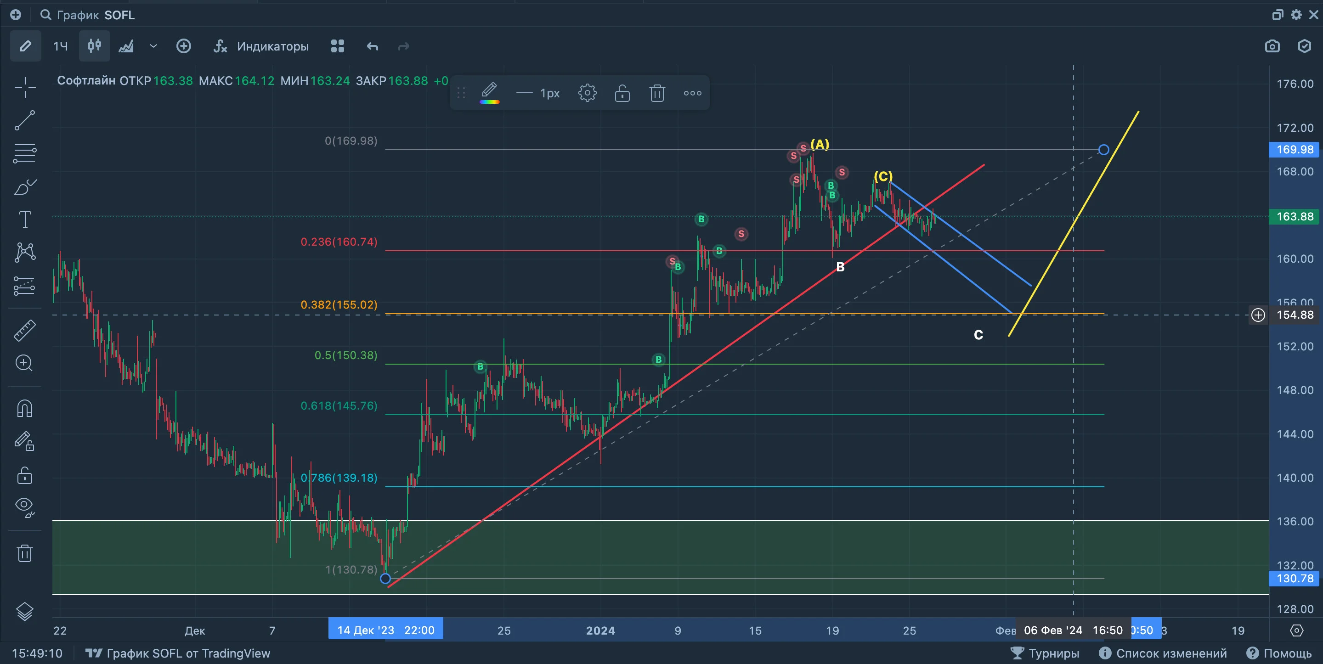Open the SOFL symbol search
The height and width of the screenshot is (664, 1323).
pos(88,15)
